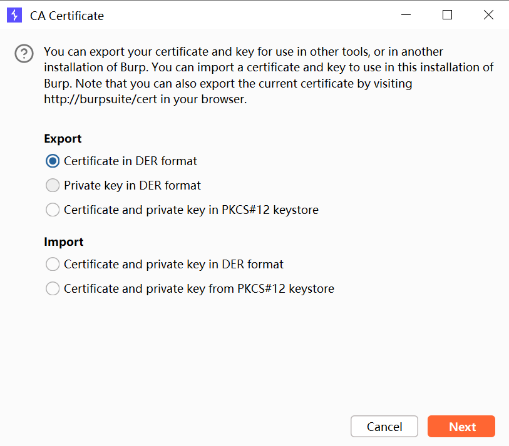Click the 'Certificate in DER format' label text

click(x=130, y=161)
